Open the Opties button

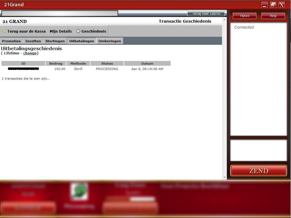tap(245, 16)
